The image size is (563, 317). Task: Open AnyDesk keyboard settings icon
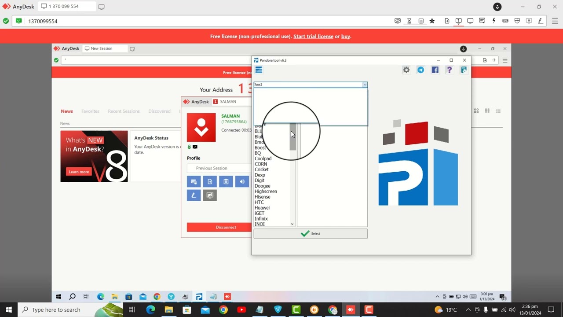(505, 21)
